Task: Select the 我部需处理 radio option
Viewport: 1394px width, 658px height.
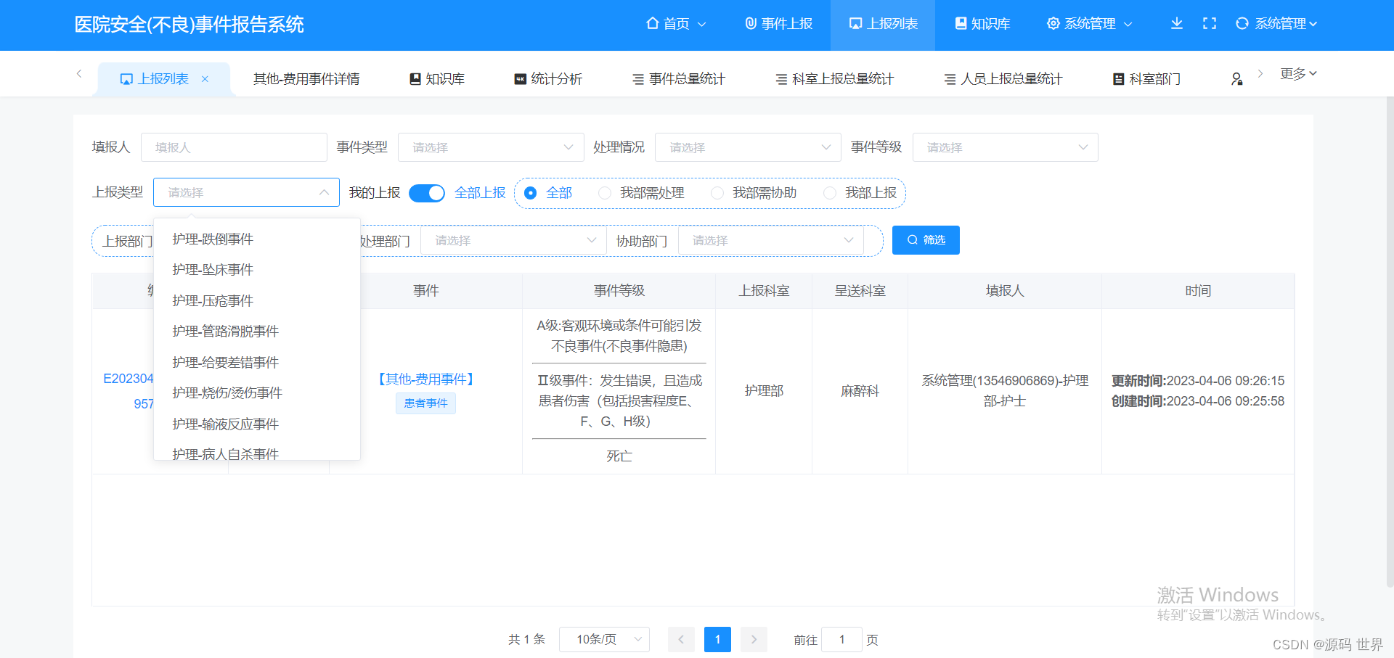Action: pyautogui.click(x=641, y=193)
